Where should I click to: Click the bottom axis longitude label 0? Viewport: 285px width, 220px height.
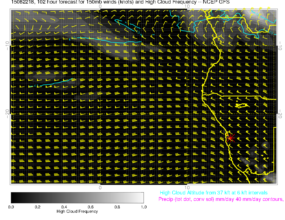pyautogui.click(x=100, y=188)
